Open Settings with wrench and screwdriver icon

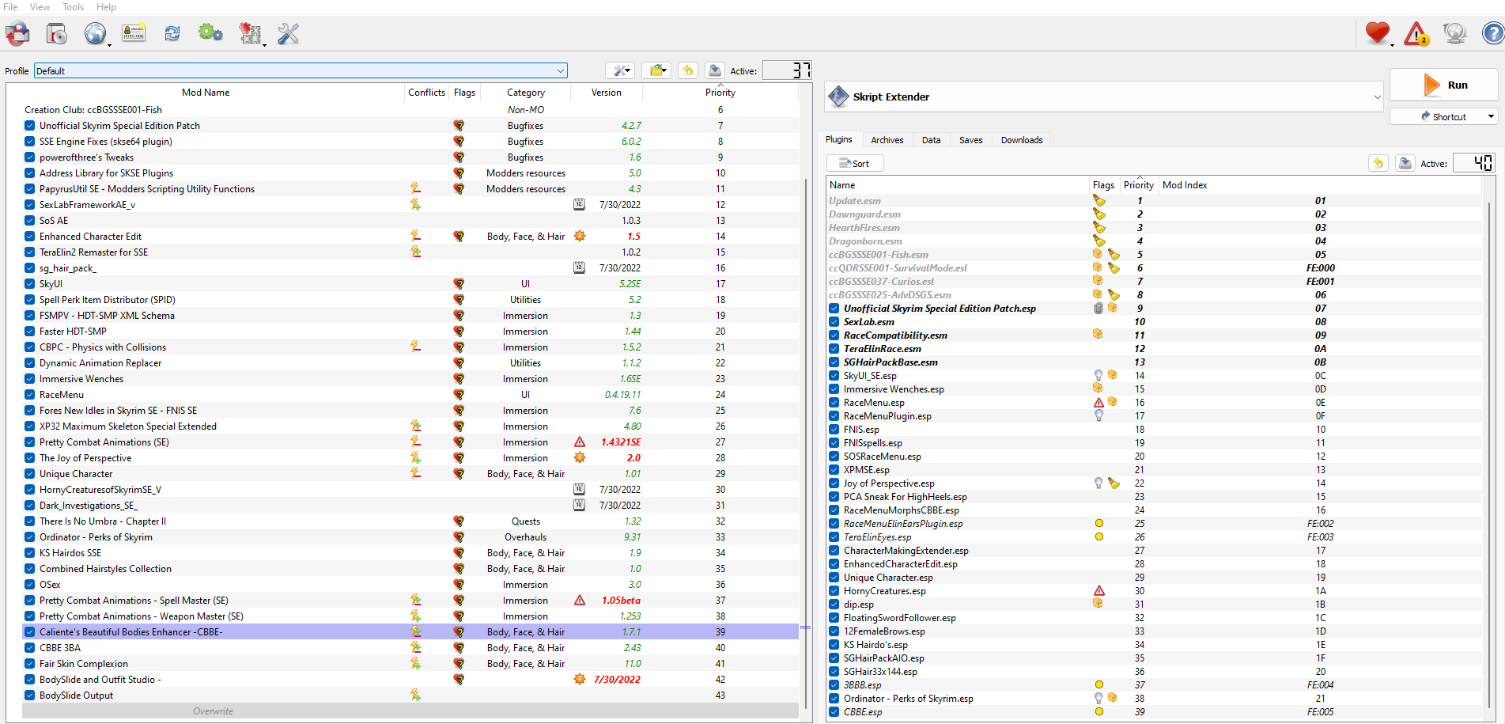point(288,33)
